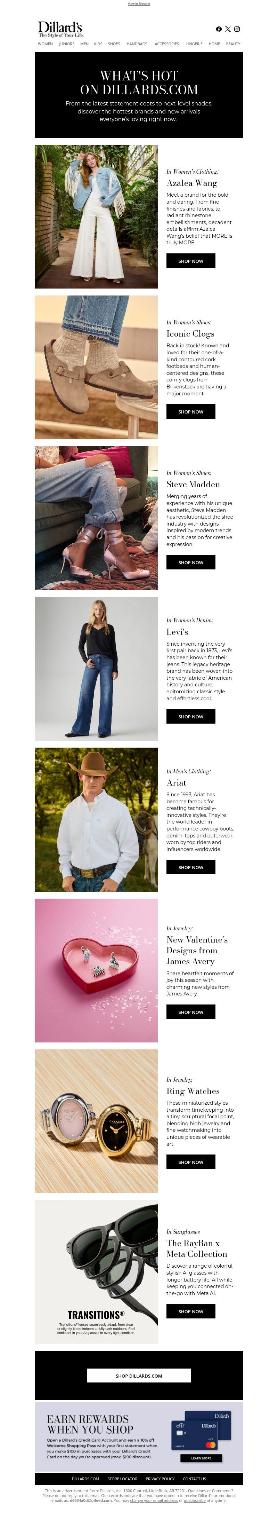
Task: Select the HANDBAGS navigation item
Action: pyautogui.click(x=137, y=44)
